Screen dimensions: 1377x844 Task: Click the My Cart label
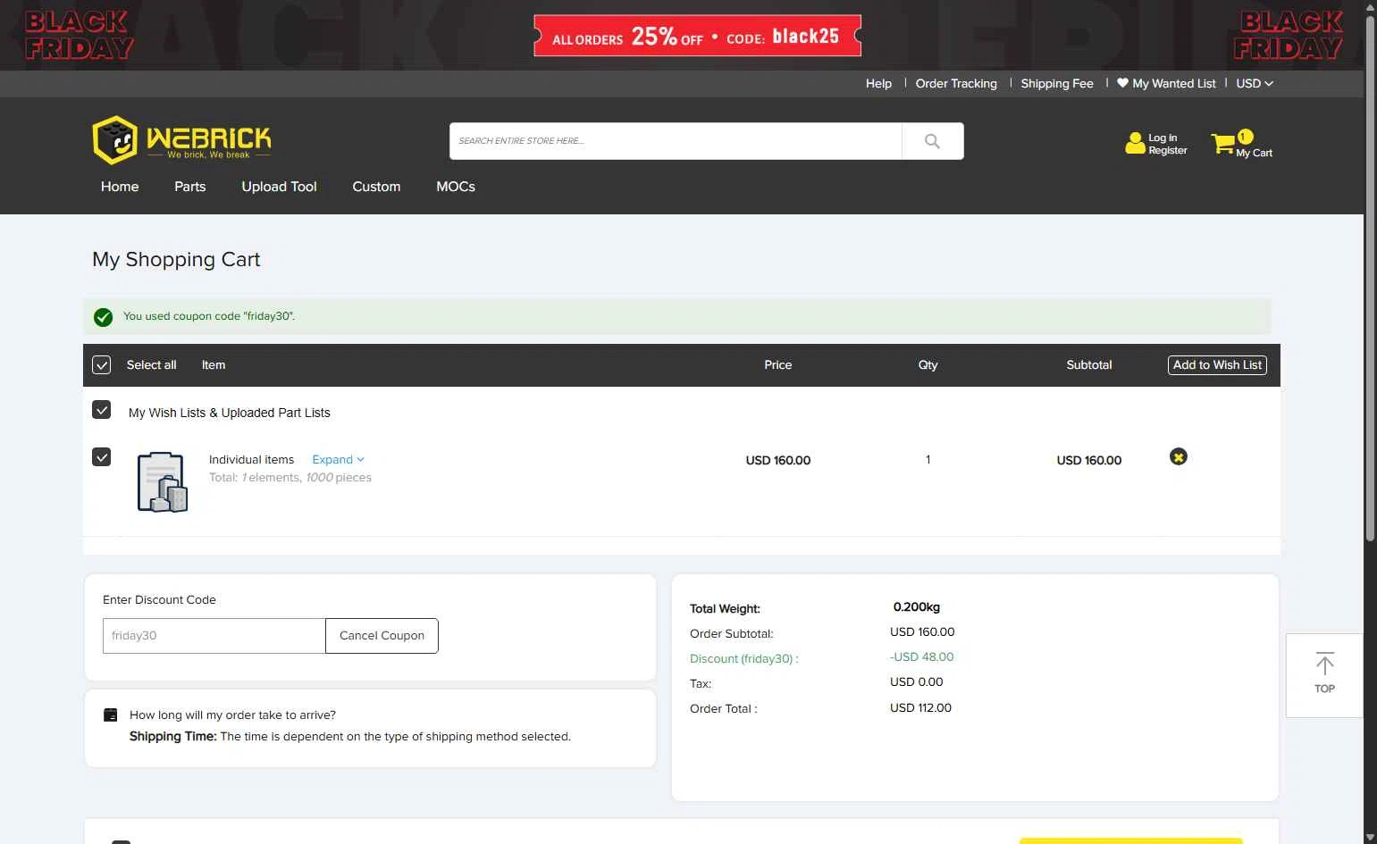coord(1254,153)
